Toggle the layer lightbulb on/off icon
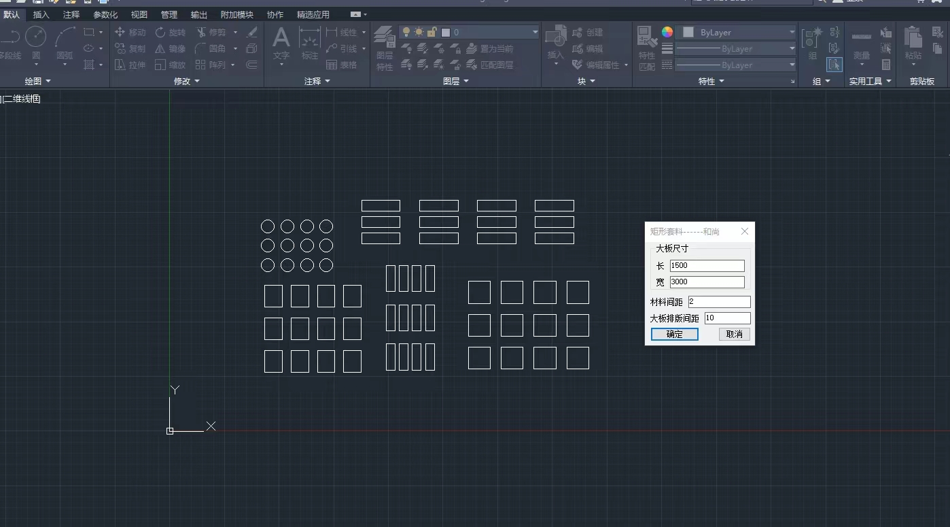 tap(406, 32)
